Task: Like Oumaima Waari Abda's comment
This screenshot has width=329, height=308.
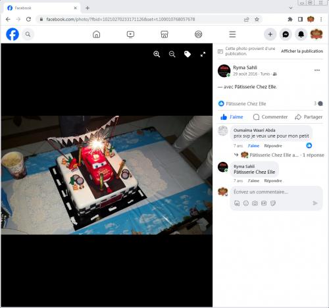Action: (x=253, y=146)
